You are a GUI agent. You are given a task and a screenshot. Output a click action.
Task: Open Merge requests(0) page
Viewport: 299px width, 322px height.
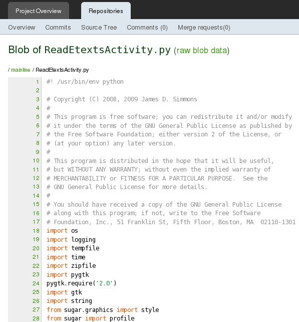204,28
